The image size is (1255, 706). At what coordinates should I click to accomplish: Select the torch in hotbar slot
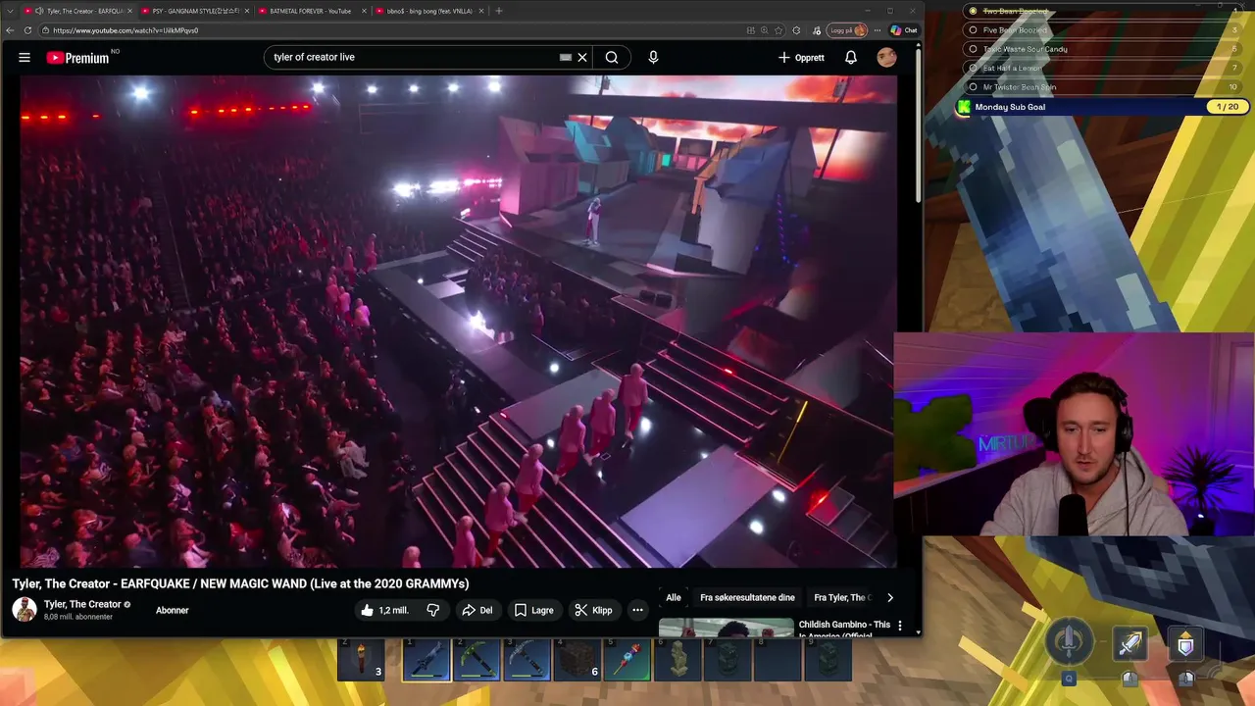click(361, 659)
